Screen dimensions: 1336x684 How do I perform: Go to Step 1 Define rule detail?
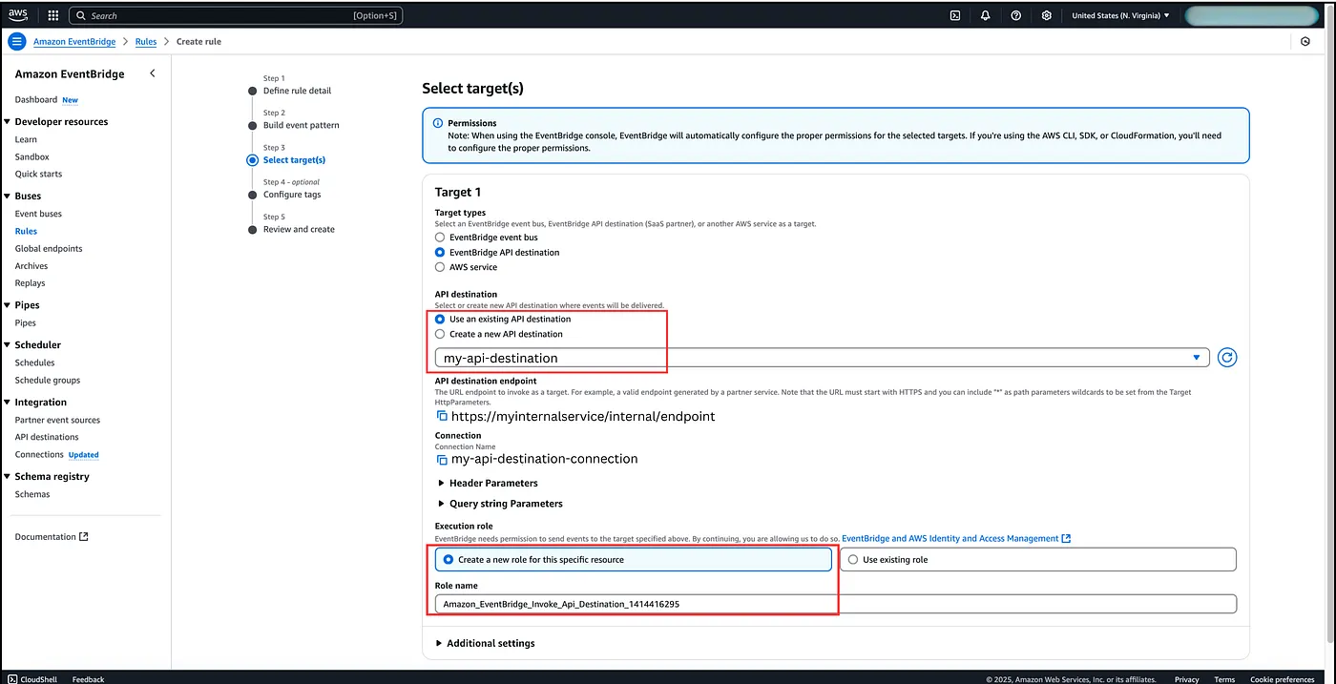(297, 91)
